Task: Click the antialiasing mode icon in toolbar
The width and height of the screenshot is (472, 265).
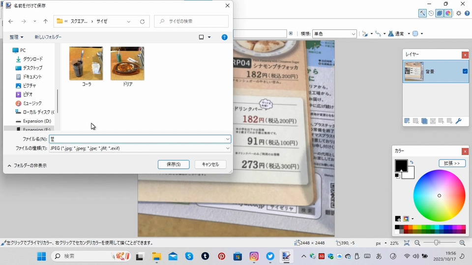Action: 365,34
